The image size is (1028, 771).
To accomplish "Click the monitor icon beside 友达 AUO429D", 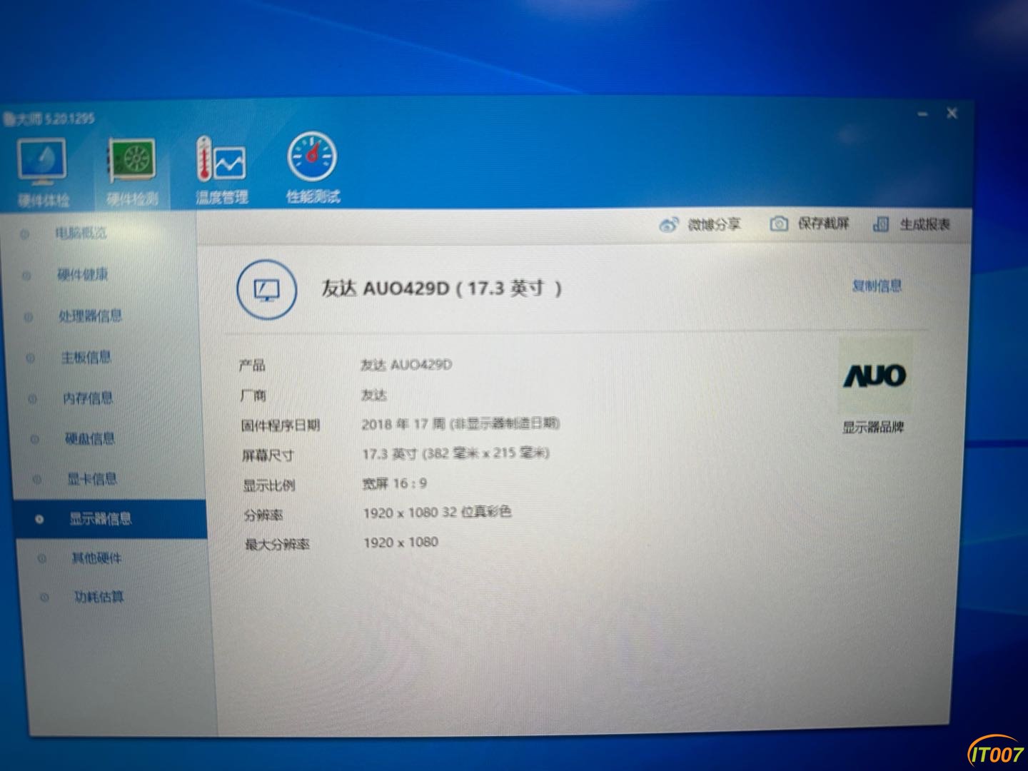I will [266, 290].
